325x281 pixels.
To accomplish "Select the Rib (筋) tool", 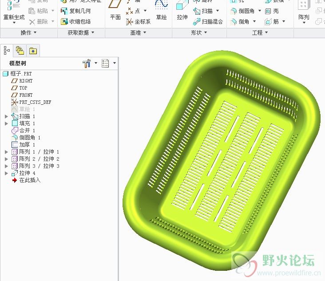I will [272, 22].
